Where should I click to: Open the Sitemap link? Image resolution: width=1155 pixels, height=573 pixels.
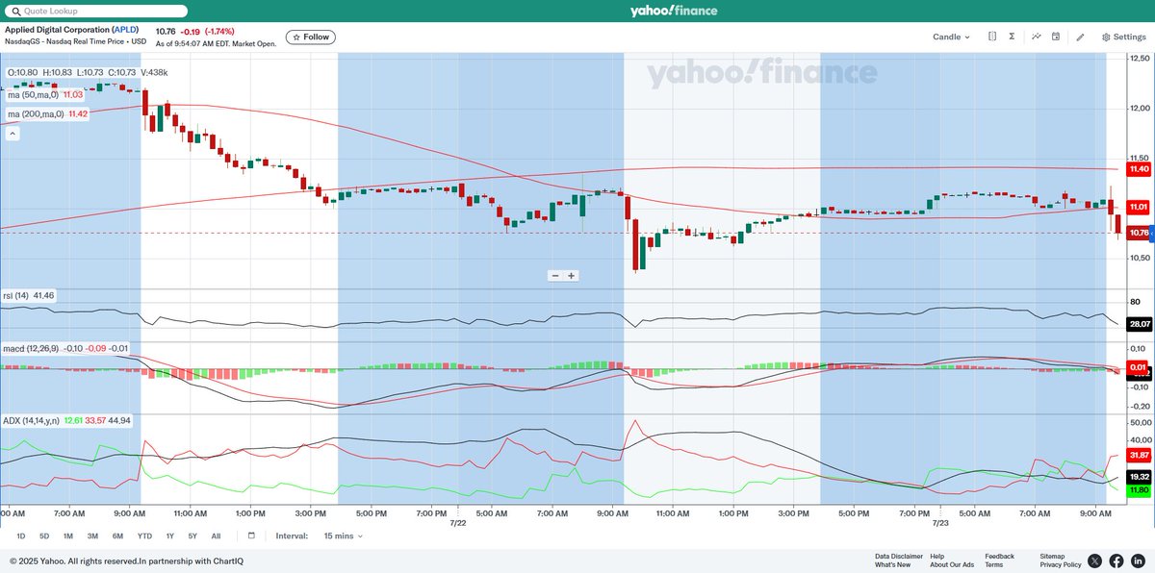click(1052, 556)
